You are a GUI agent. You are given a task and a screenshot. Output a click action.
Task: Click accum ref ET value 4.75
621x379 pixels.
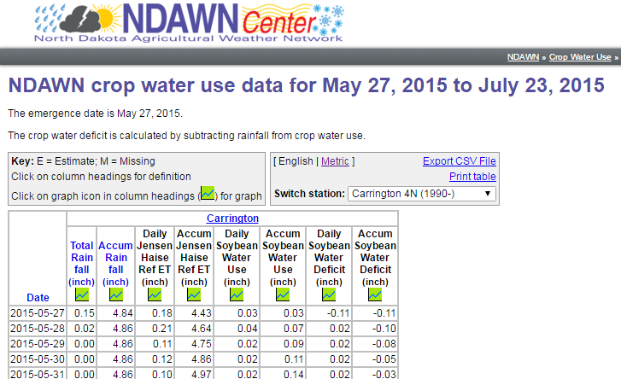click(194, 344)
